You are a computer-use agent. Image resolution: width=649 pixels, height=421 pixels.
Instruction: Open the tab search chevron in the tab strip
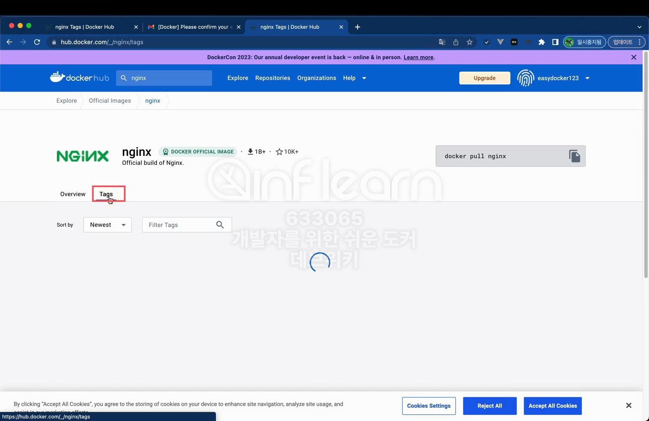[639, 27]
